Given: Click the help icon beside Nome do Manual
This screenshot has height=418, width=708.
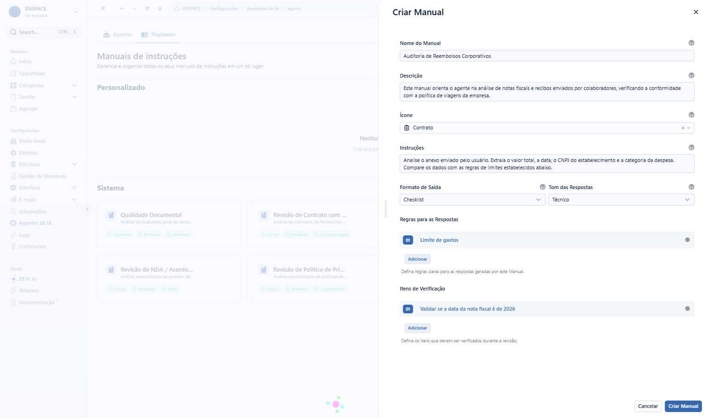Looking at the screenshot, I should click(691, 43).
